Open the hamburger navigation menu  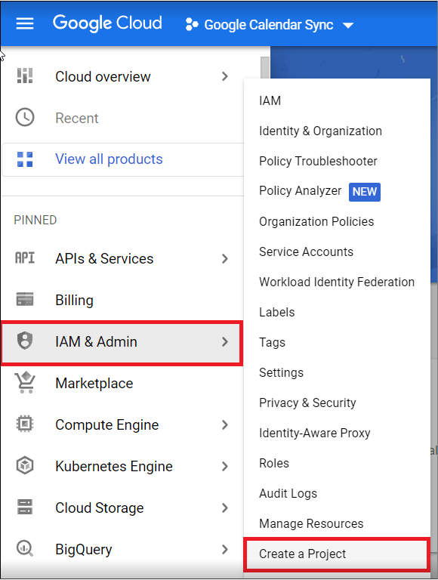25,23
